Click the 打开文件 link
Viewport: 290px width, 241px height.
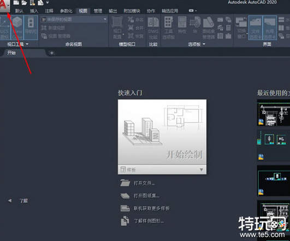[x=144, y=183]
